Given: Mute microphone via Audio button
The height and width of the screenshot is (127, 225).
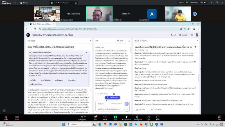Looking at the screenshot, I should point(6,117).
